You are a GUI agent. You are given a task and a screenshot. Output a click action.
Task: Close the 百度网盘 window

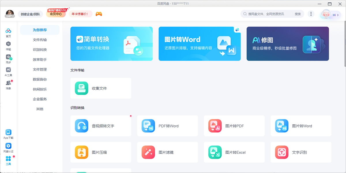339,4
